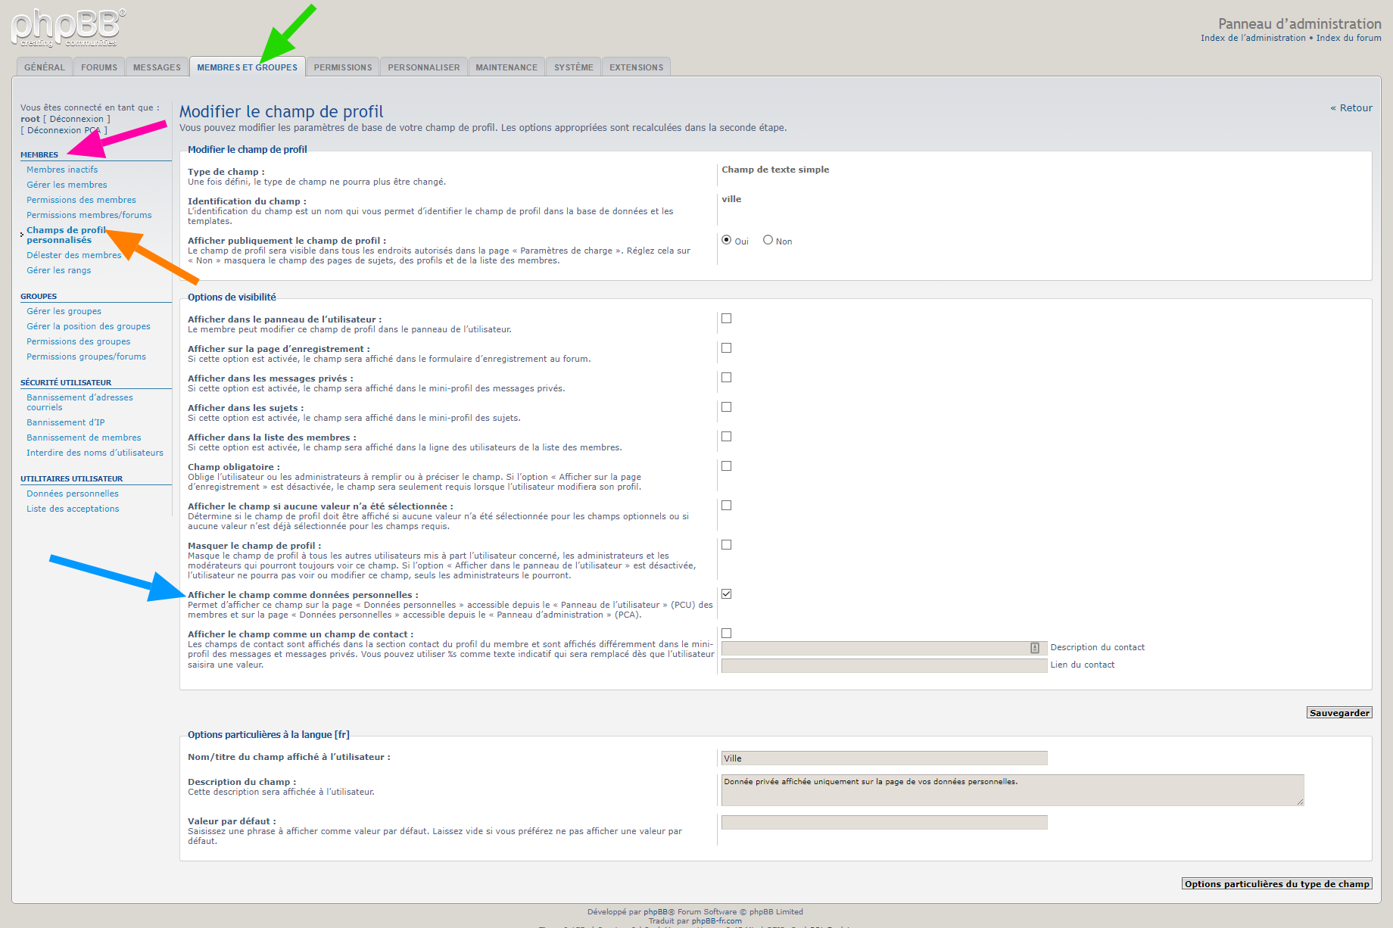Click the icon inside contact description field
1393x928 pixels.
click(x=1034, y=648)
